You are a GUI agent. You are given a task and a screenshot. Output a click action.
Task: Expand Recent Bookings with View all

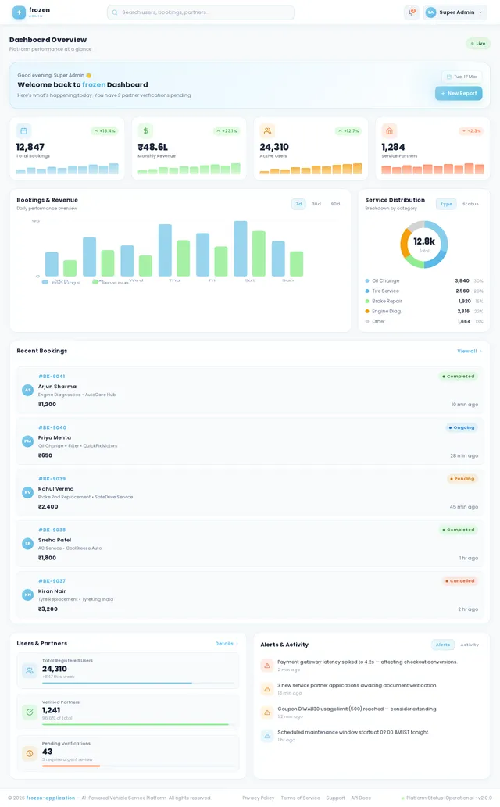point(469,351)
